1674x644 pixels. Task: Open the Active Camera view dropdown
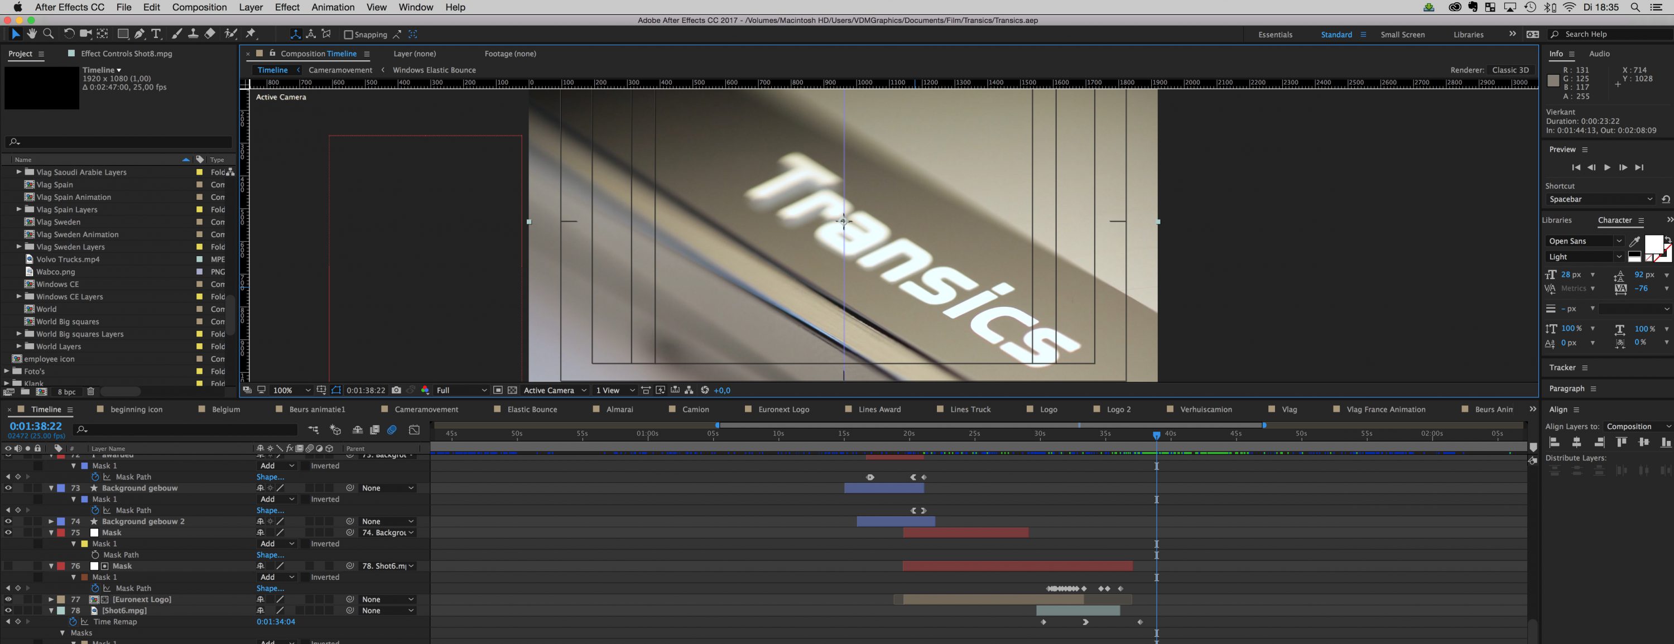tap(555, 391)
